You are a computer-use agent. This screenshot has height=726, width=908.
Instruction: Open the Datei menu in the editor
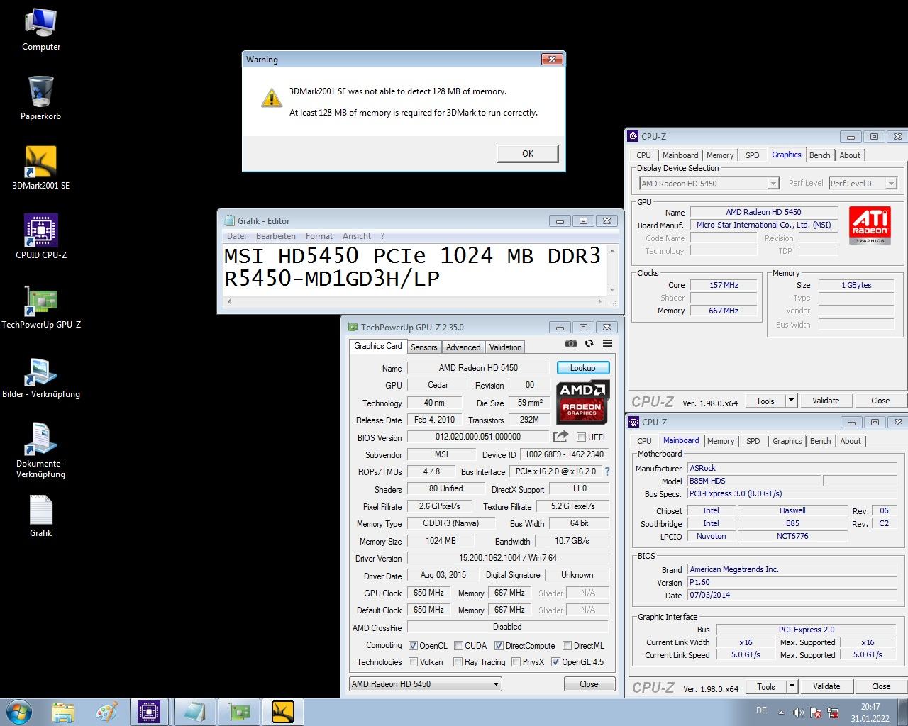[x=236, y=236]
